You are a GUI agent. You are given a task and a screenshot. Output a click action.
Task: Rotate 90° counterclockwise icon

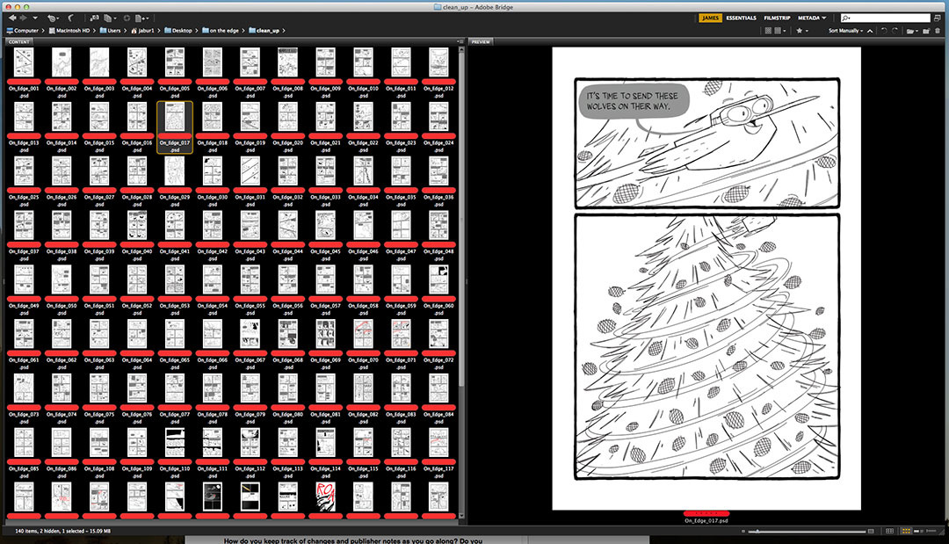[x=884, y=31]
